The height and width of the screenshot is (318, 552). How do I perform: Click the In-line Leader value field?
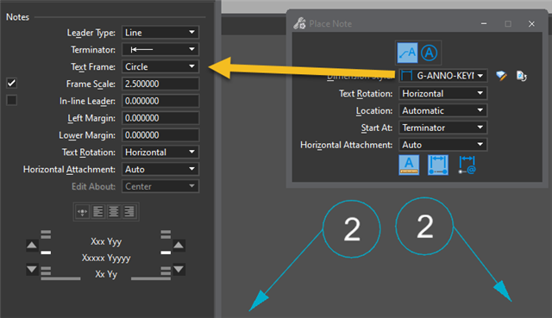coord(160,101)
